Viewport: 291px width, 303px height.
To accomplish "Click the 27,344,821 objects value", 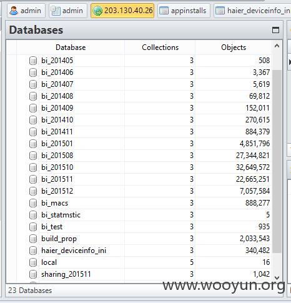I will (x=253, y=156).
